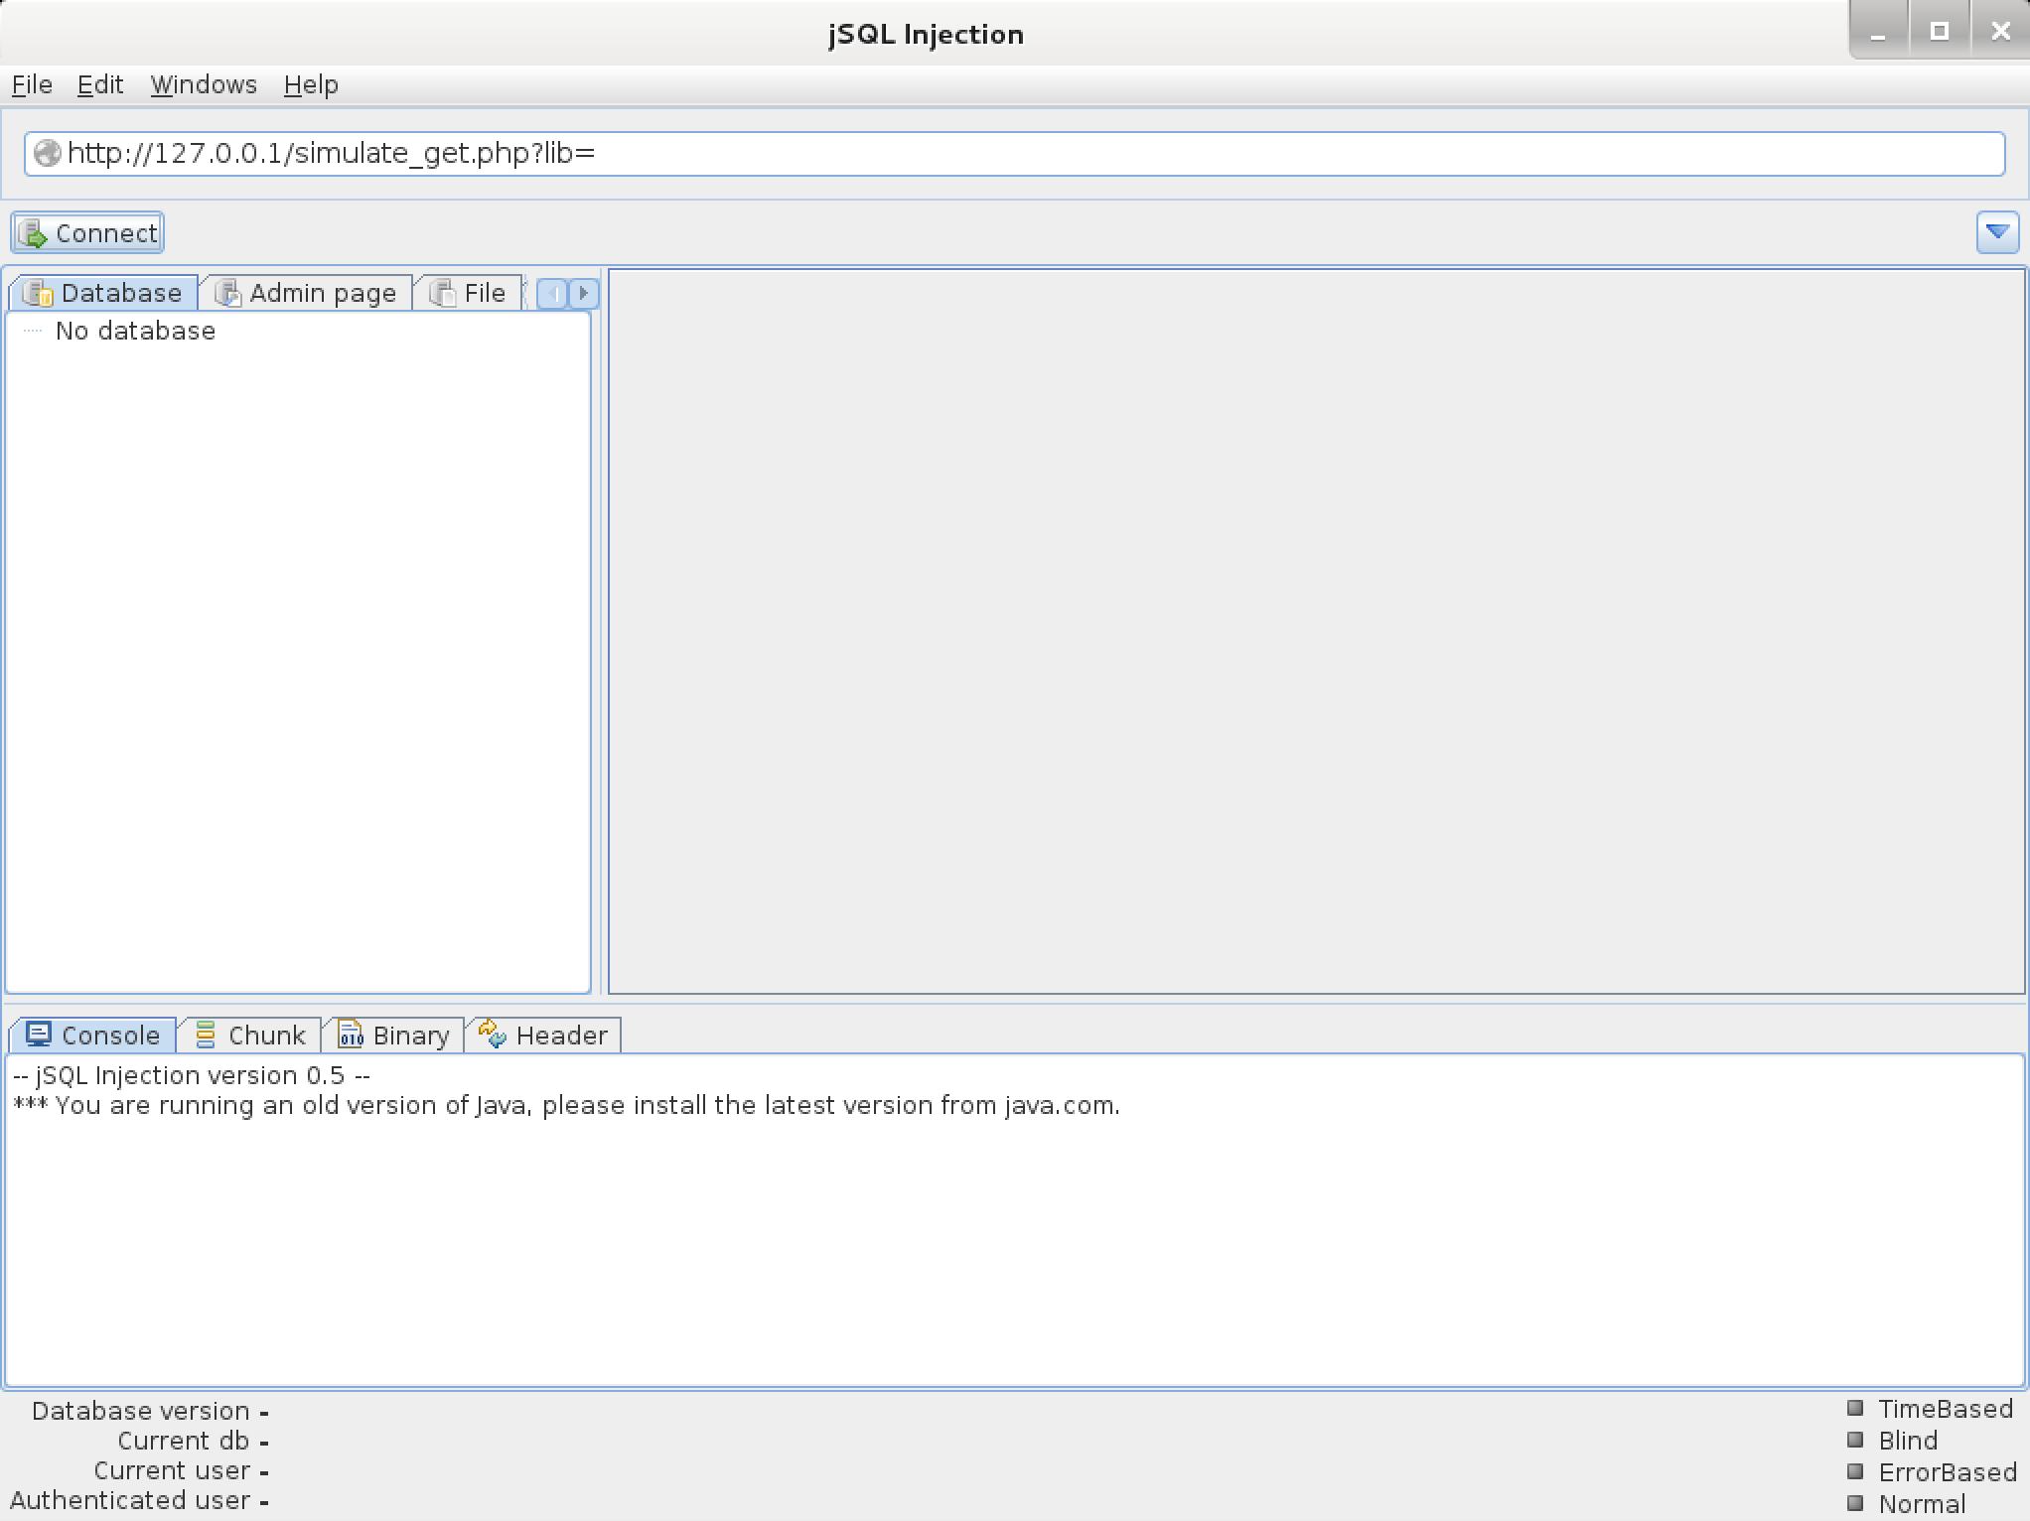Click the Database tab icon
This screenshot has height=1521, width=2030.
39,293
